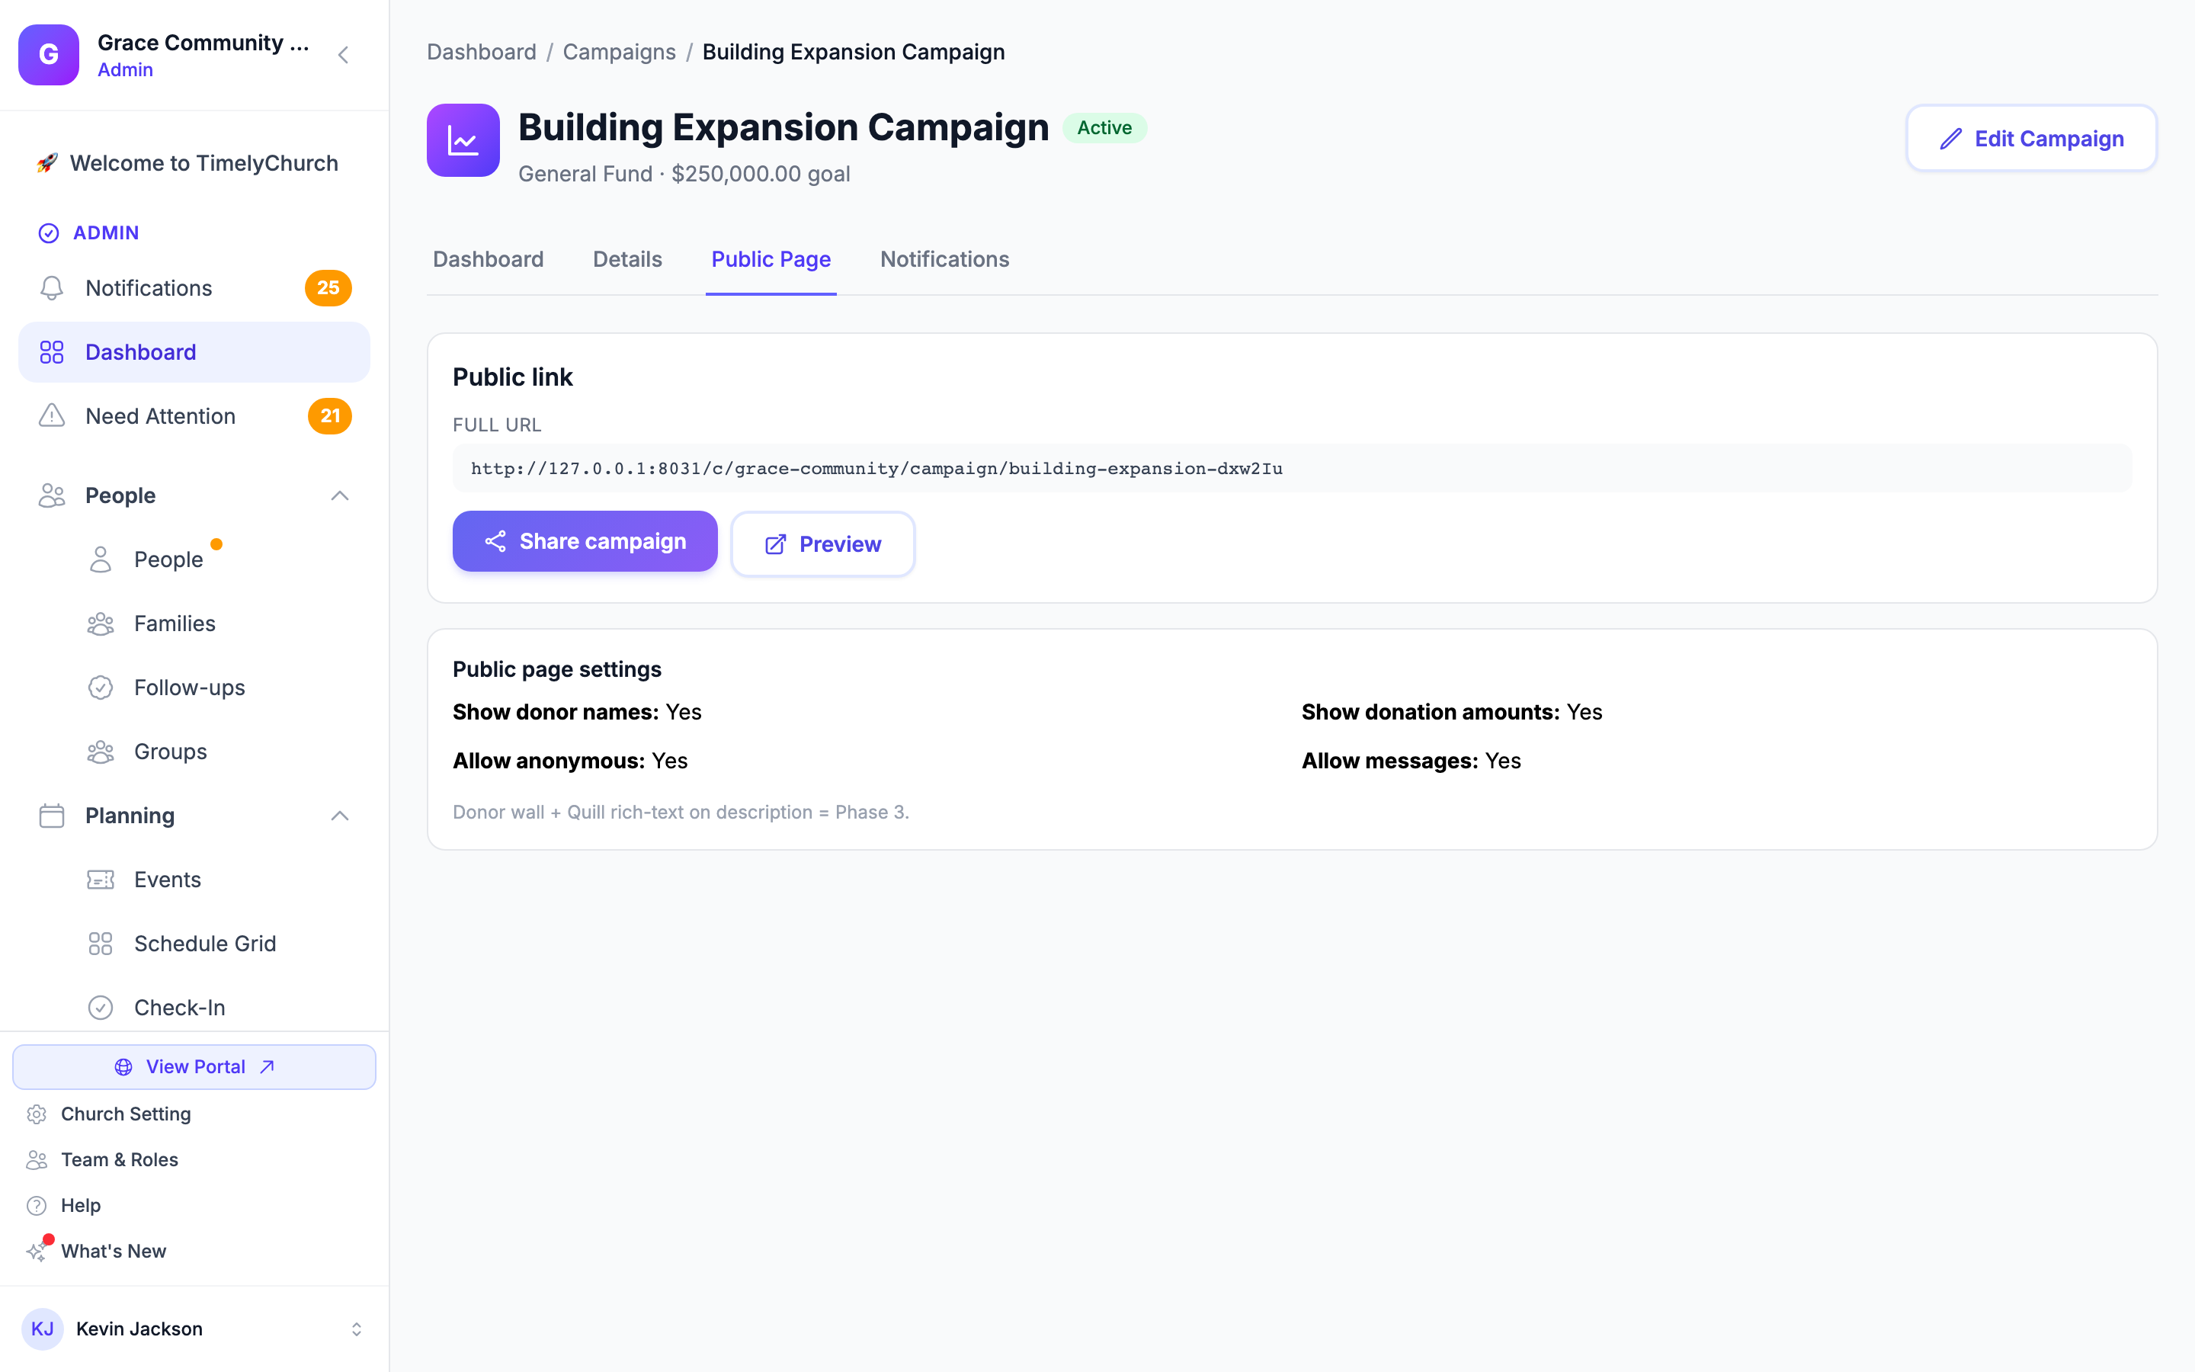Click the Follow-ups checkmark icon
This screenshot has height=1372, width=2195.
(101, 687)
